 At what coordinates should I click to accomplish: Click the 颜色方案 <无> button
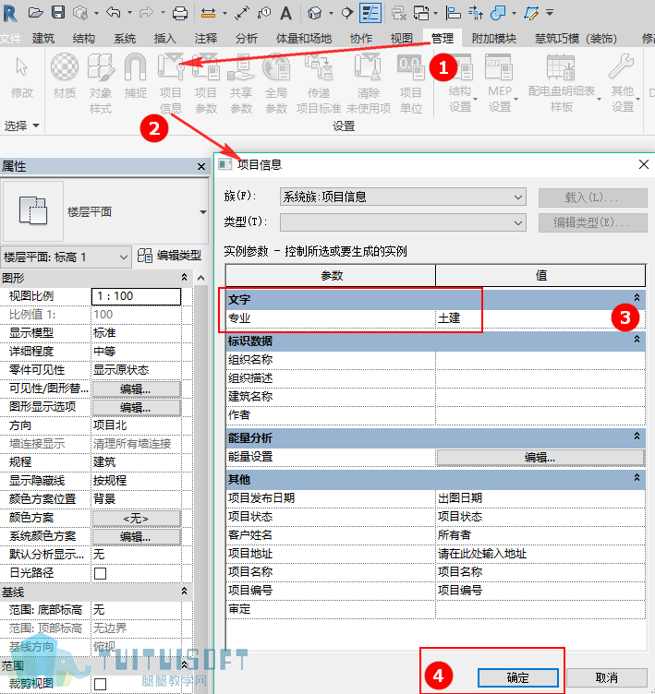(136, 519)
